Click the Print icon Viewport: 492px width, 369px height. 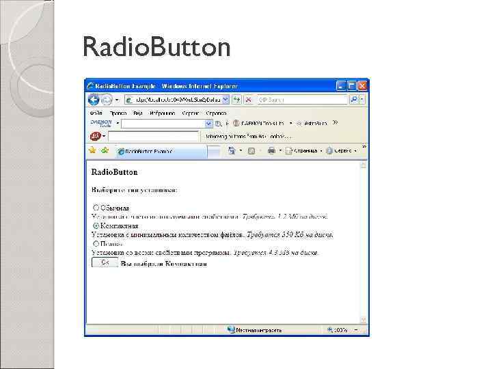coord(272,151)
